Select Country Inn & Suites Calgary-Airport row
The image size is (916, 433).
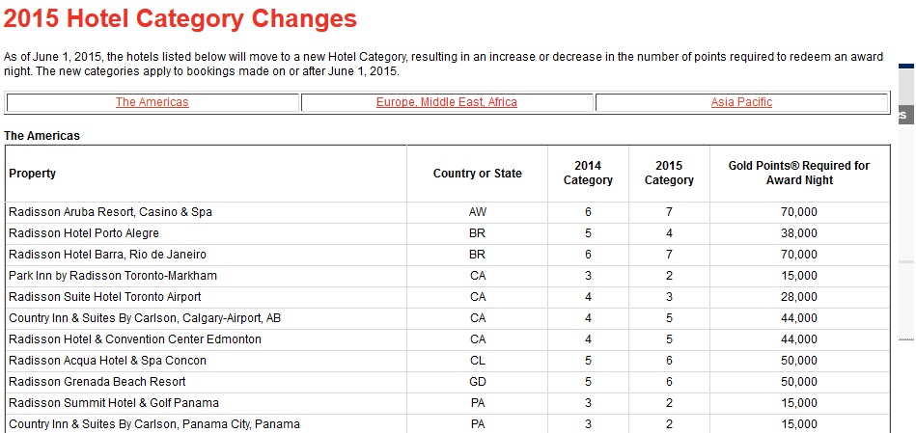(145, 318)
